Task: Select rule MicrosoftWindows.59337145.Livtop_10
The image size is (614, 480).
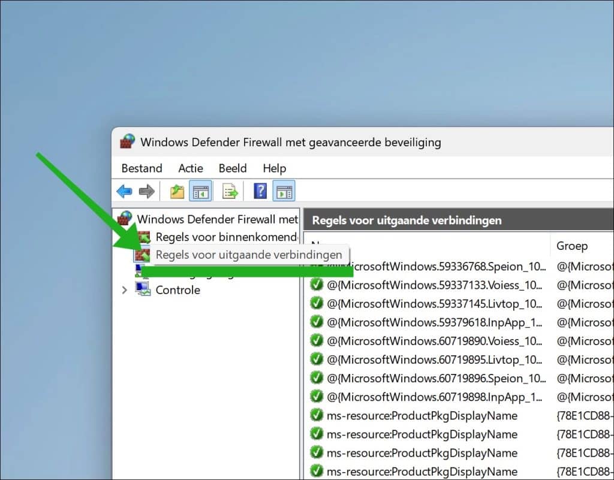Action: (434, 304)
